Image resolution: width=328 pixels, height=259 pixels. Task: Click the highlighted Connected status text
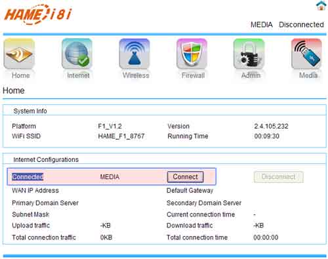[x=28, y=176]
